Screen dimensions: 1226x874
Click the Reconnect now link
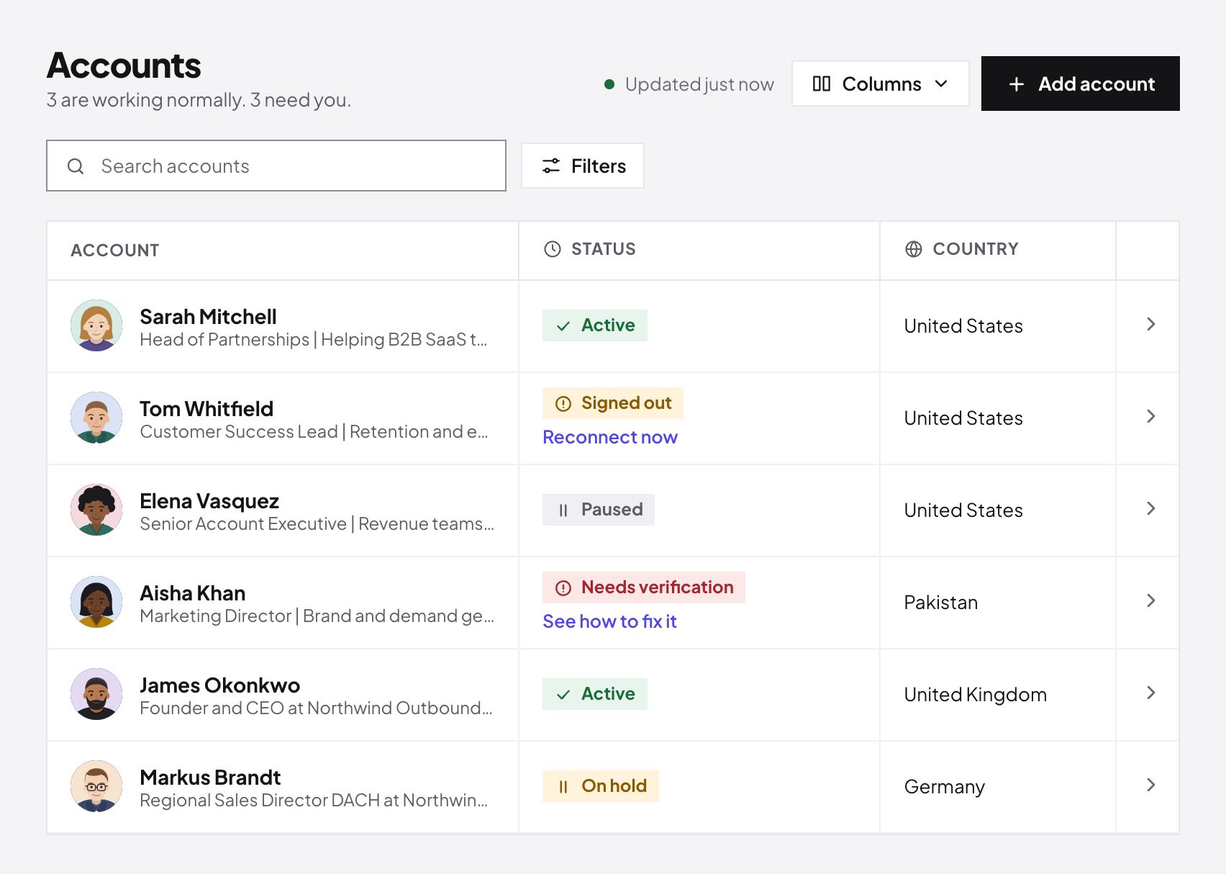(610, 437)
